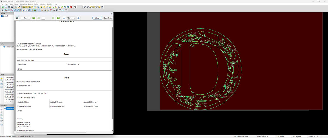Image resolution: width=328 pixels, height=138 pixels.
Task: Click the 3D layered view icon in second toolbar
Action: point(6,10)
